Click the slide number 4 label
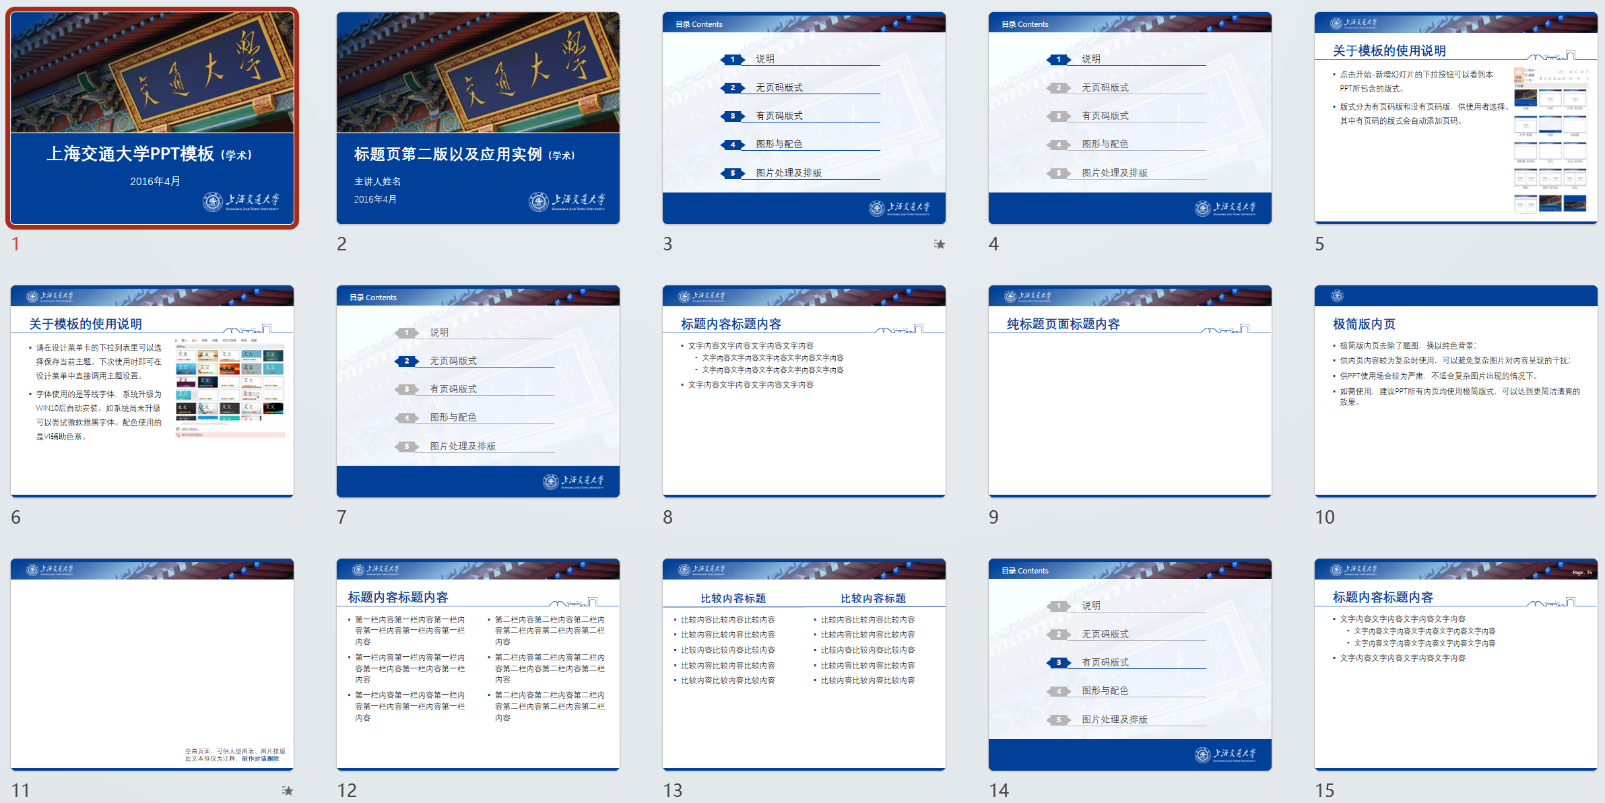Screen dimensions: 1605x803 point(993,244)
